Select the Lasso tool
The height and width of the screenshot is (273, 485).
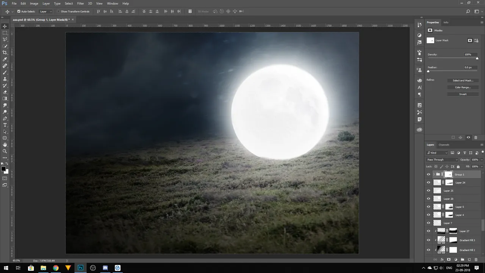point(5,39)
